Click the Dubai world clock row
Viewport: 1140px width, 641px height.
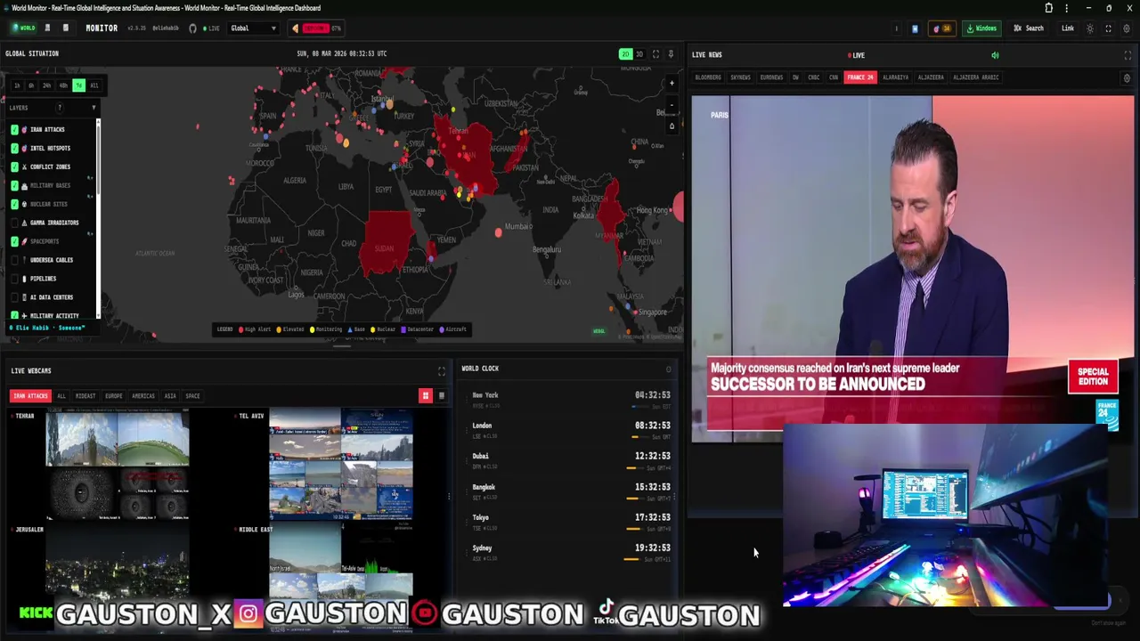(x=570, y=460)
